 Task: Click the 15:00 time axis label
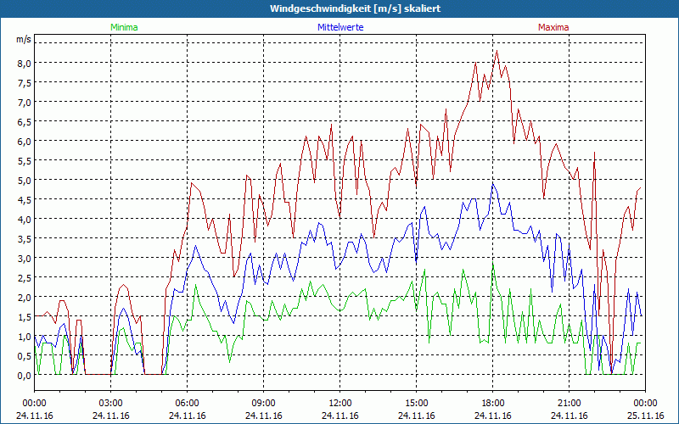coord(416,404)
